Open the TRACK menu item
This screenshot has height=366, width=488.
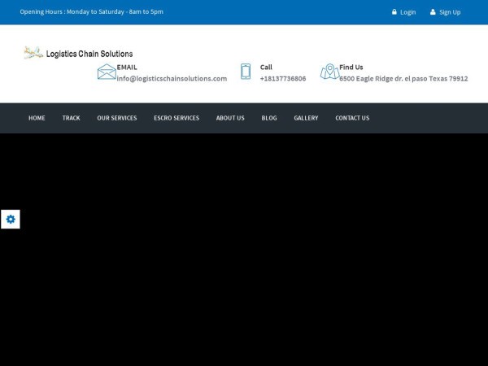coord(71,118)
